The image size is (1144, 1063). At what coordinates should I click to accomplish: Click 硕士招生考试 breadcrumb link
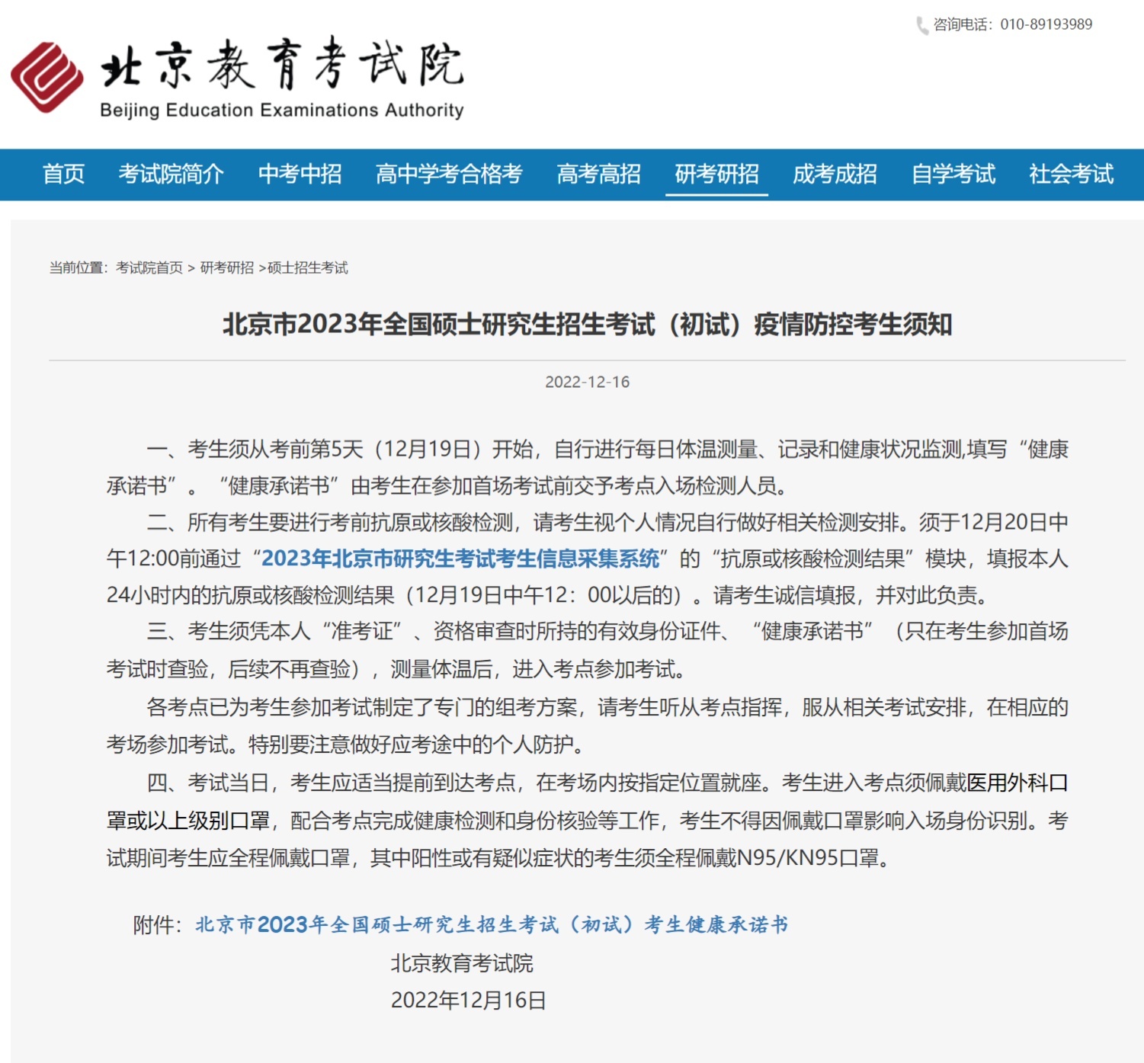click(x=307, y=267)
